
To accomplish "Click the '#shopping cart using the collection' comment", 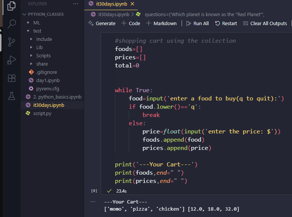I will click(x=175, y=41).
